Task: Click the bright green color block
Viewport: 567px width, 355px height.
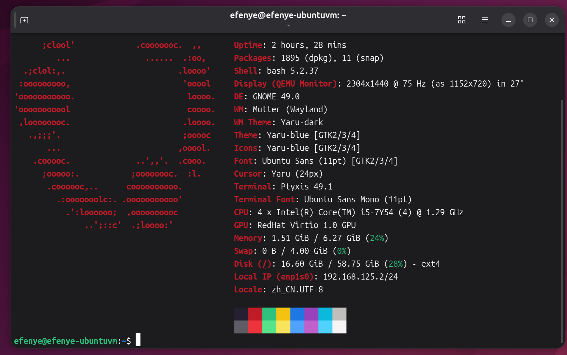Action: [x=269, y=327]
